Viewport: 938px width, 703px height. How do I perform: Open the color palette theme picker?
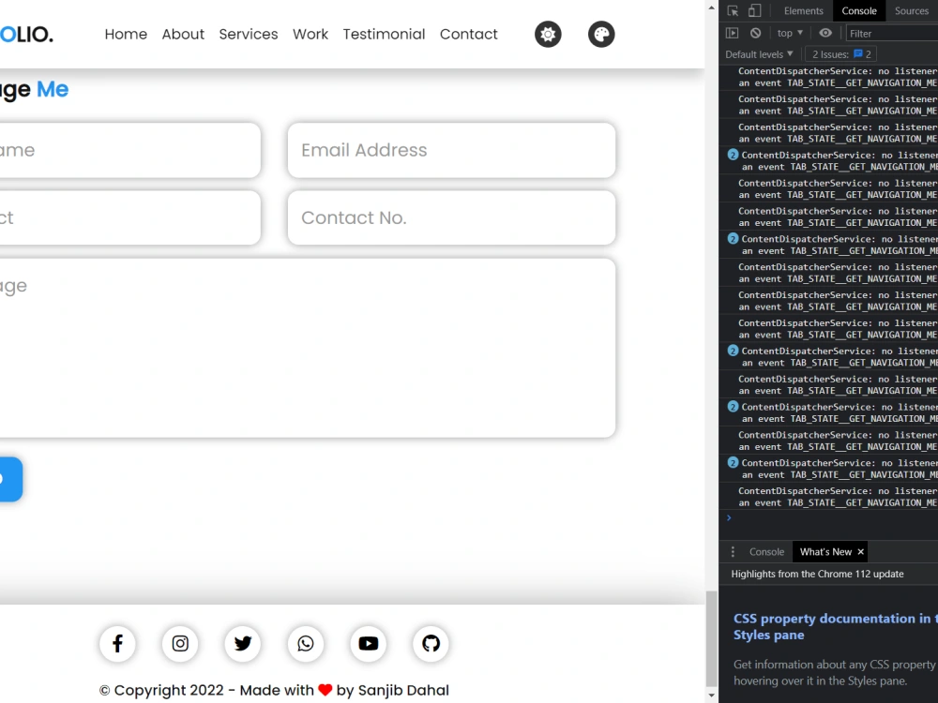[601, 34]
